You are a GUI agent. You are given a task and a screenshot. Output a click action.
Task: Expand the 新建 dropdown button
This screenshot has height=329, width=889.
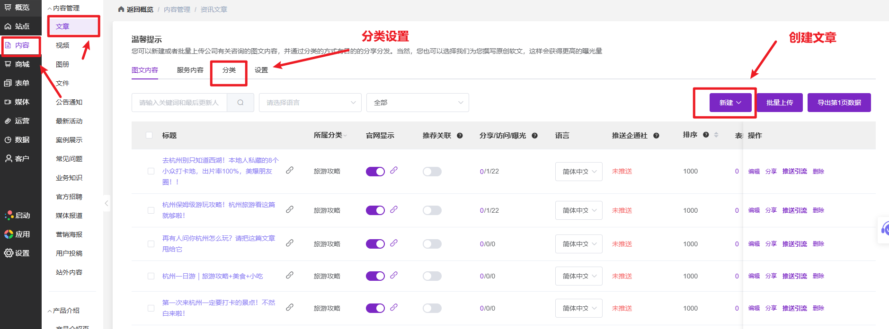pos(730,103)
